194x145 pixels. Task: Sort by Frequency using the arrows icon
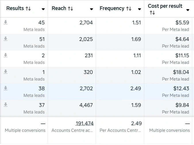click(x=129, y=9)
